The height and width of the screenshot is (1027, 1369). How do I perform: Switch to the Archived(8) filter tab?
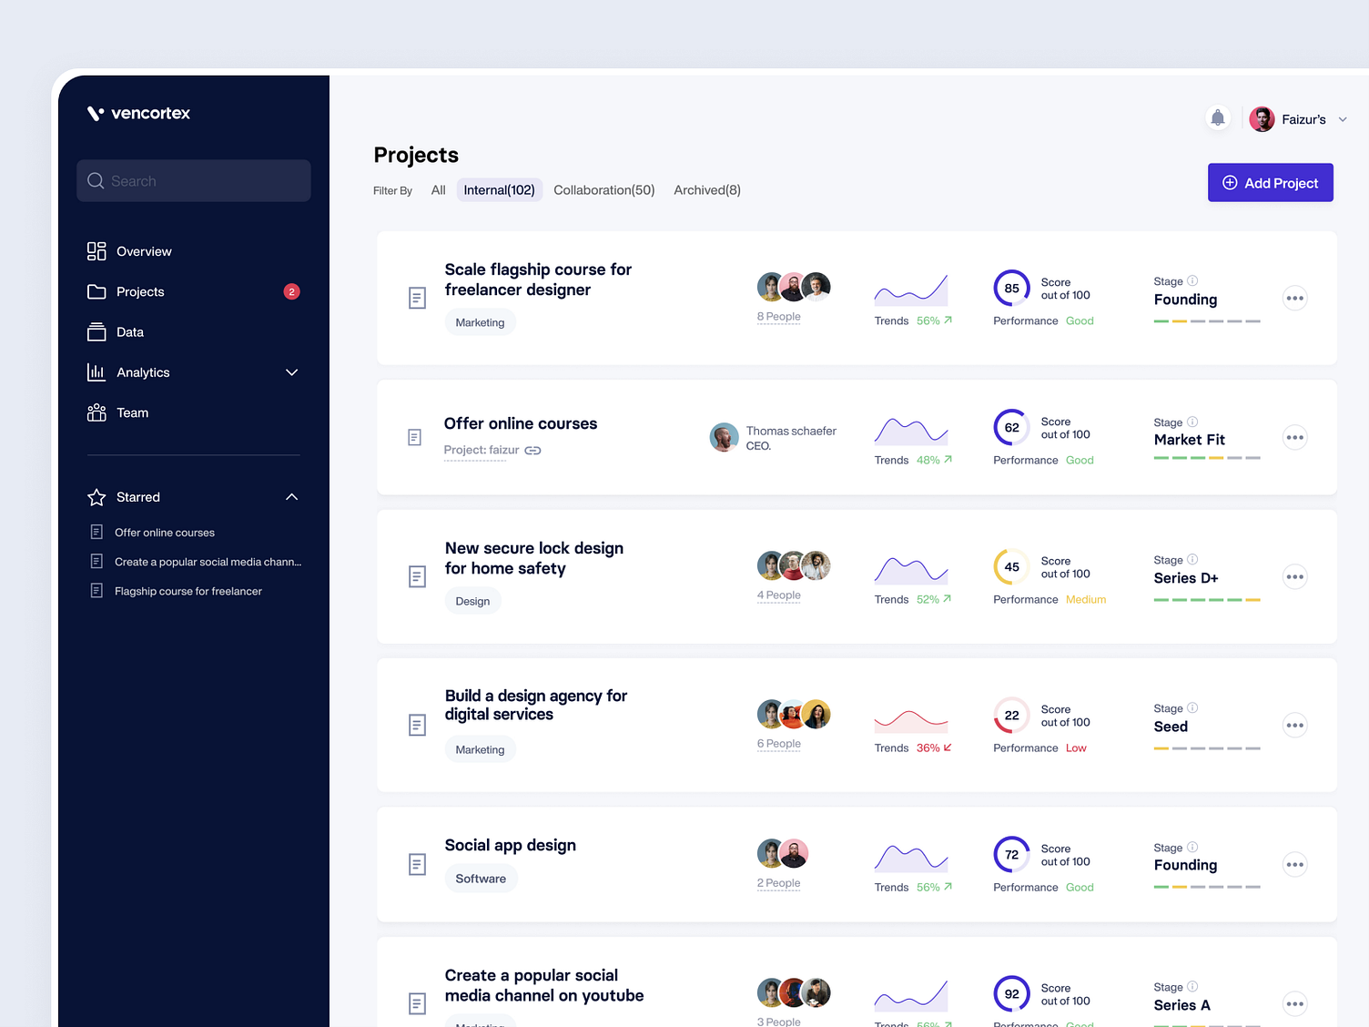pyautogui.click(x=706, y=189)
